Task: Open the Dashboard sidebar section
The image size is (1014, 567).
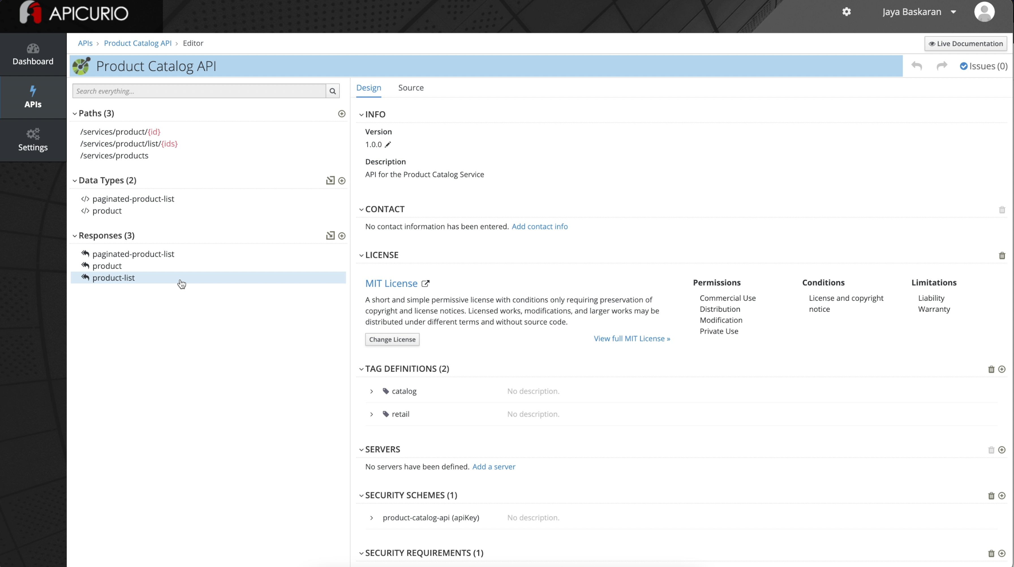Action: 33,54
